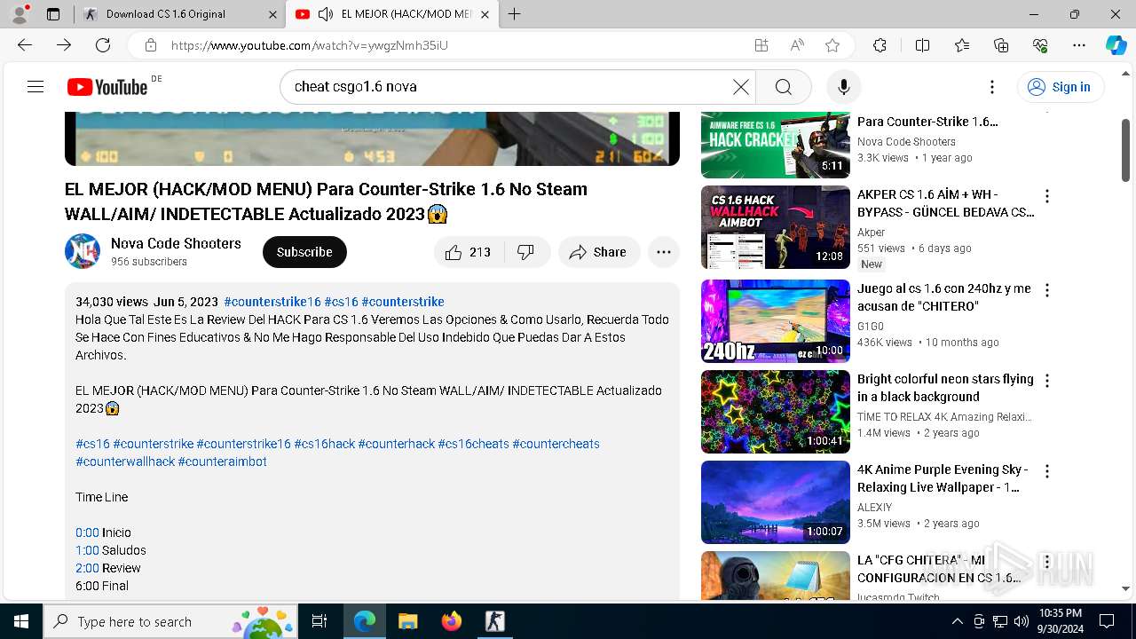This screenshot has height=639, width=1136.
Task: Close the YouTube tab
Action: click(x=485, y=14)
